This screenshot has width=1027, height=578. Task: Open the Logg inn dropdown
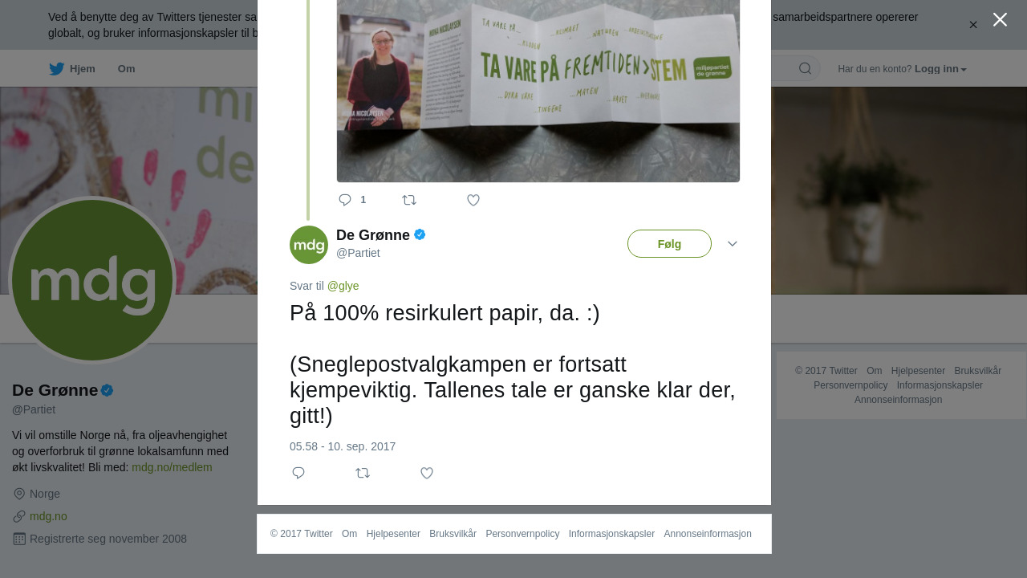pos(940,69)
